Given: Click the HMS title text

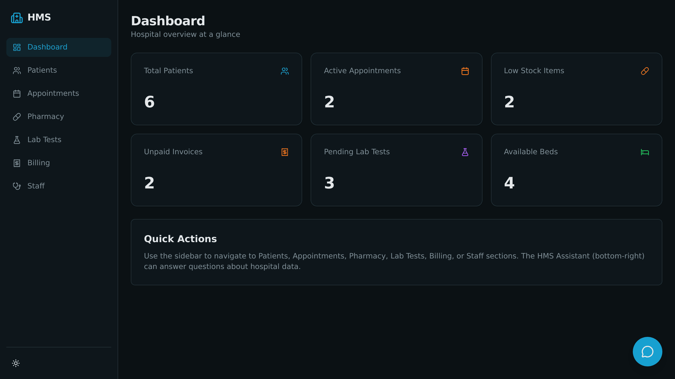Looking at the screenshot, I should pyautogui.click(x=39, y=17).
